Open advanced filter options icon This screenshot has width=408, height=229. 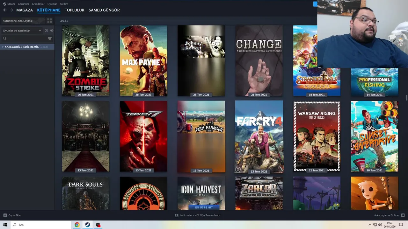click(x=50, y=38)
